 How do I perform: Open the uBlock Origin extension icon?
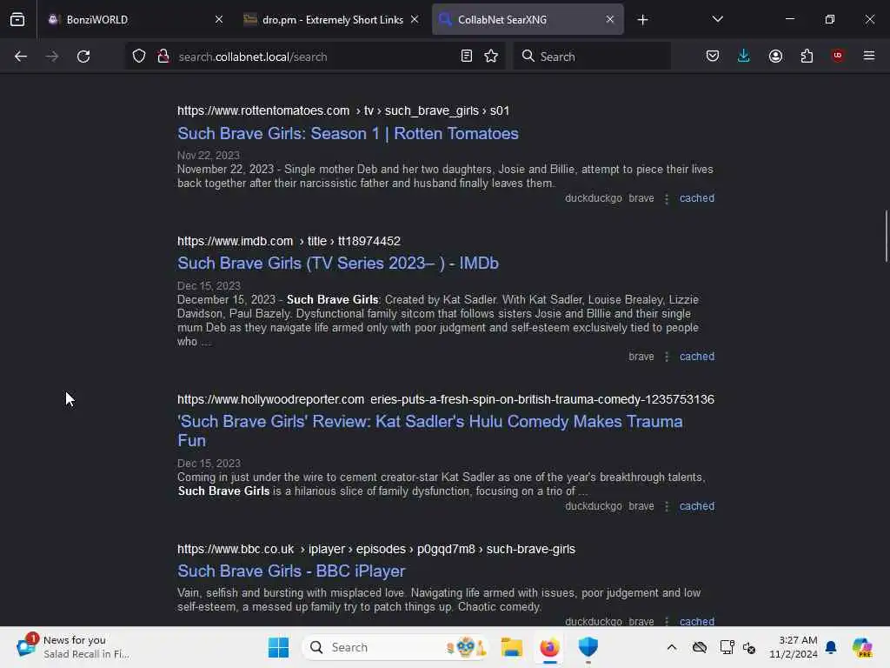(838, 56)
